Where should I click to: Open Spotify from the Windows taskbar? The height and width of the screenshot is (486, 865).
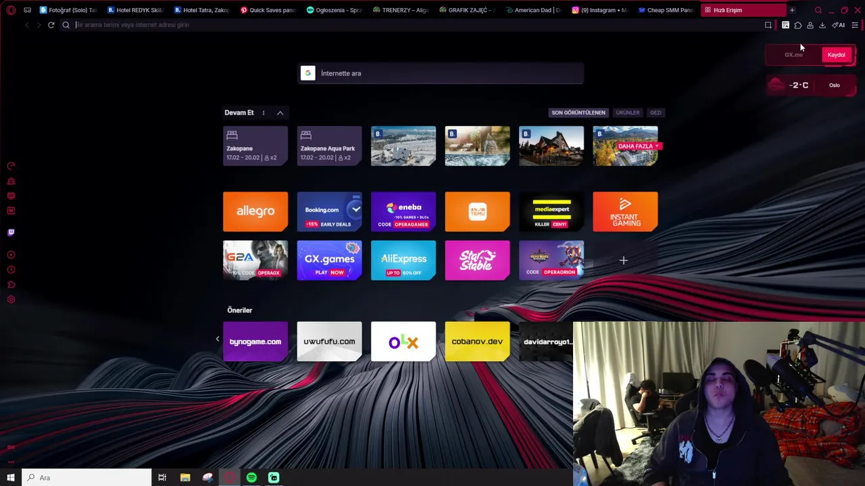[x=251, y=478]
